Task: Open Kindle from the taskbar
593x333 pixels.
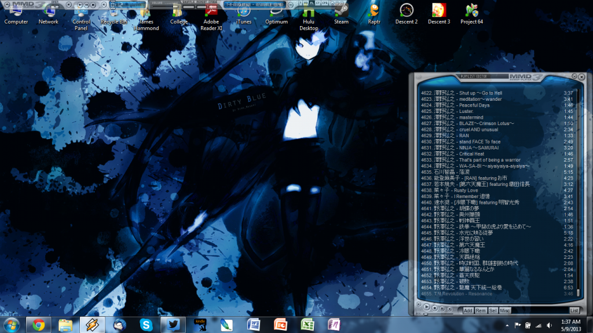Action: pos(200,325)
